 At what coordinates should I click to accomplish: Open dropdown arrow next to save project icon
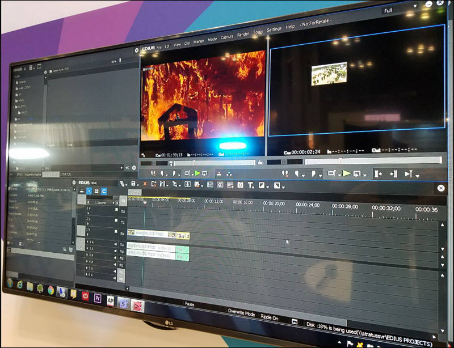(x=137, y=185)
